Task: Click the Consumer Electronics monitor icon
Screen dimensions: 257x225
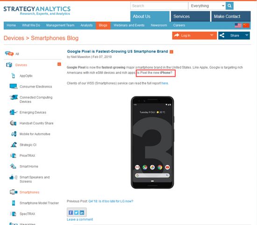Action: tap(14, 87)
